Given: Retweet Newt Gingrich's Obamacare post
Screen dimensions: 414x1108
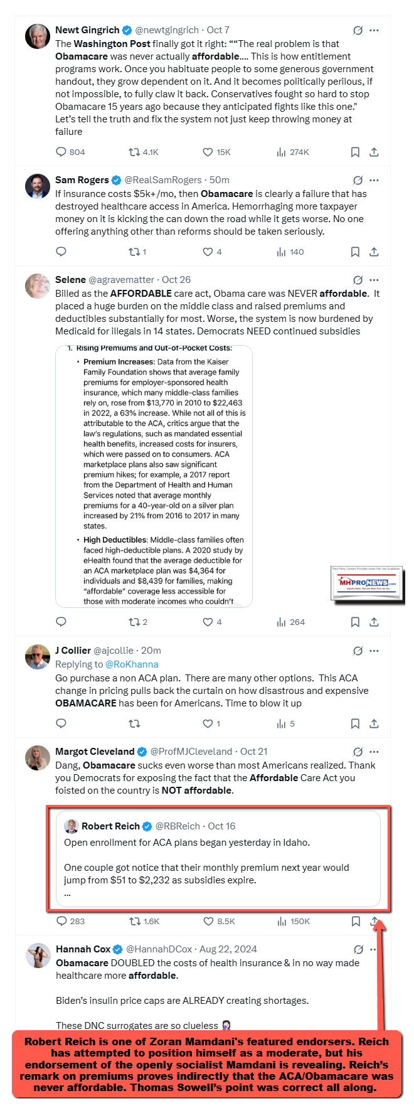Looking at the screenshot, I should click(134, 152).
